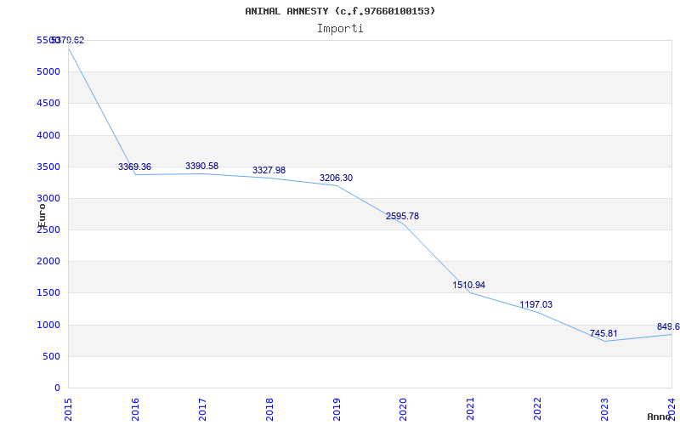The height and width of the screenshot is (425, 680).
Task: Click the Anno x-axis title
Action: point(660,416)
